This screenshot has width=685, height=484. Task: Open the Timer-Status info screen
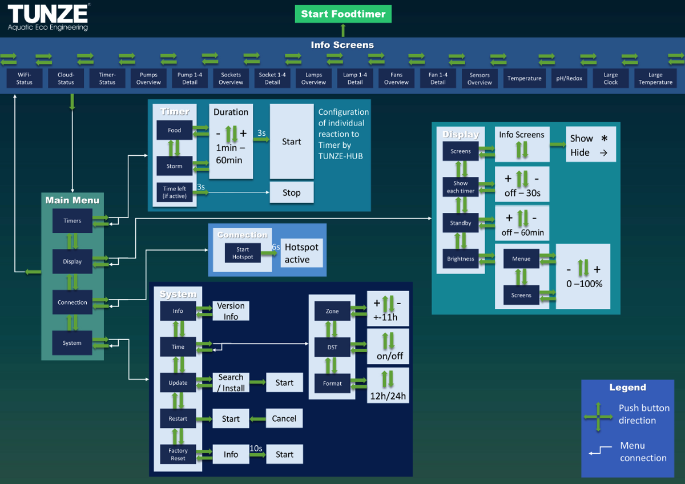[x=107, y=78]
